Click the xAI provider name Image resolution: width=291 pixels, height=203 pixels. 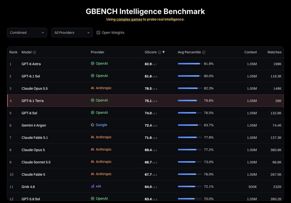click(98, 186)
